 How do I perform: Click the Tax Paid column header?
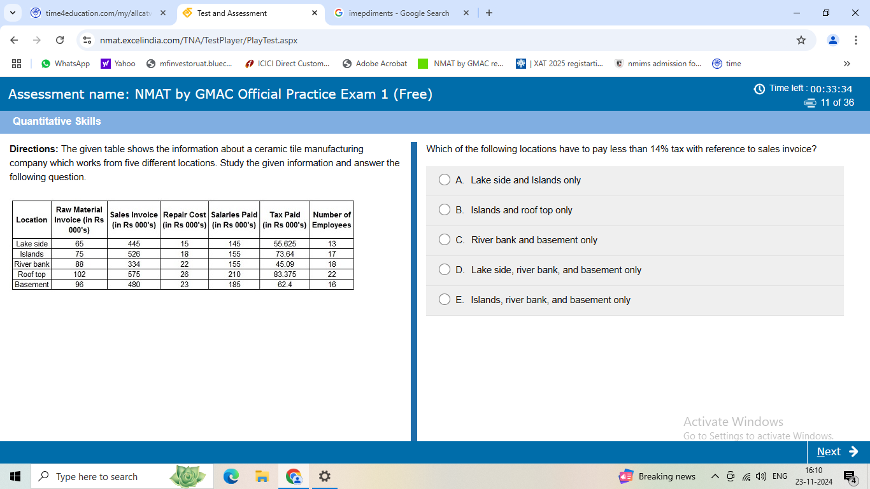(285, 220)
